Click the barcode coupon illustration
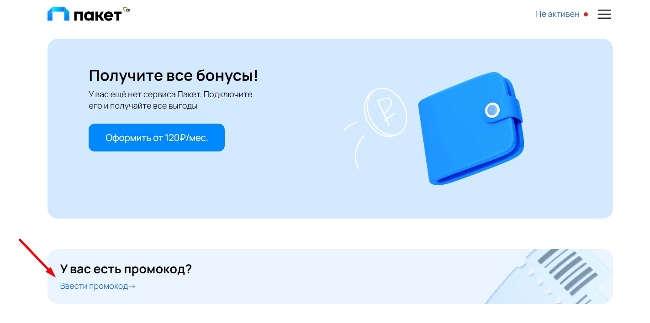 pos(549,276)
